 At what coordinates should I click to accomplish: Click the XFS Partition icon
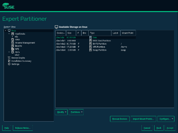point(90,47)
